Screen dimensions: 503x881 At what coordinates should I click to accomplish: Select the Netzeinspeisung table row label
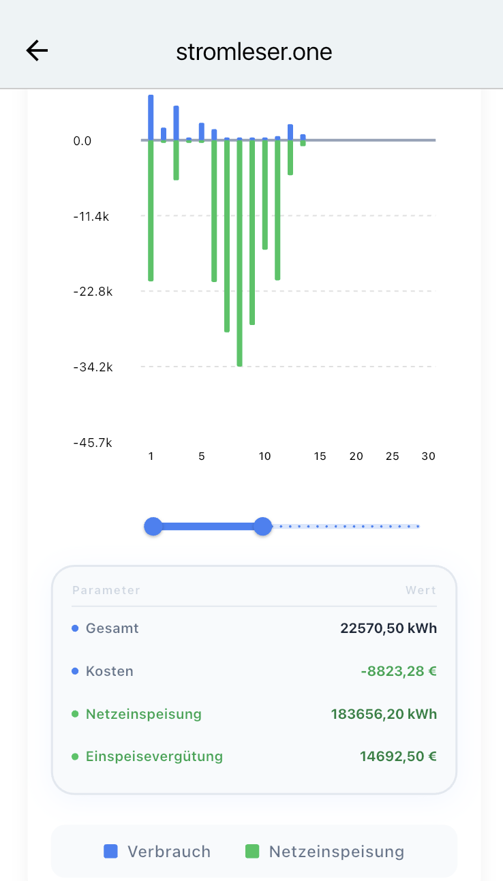click(143, 714)
